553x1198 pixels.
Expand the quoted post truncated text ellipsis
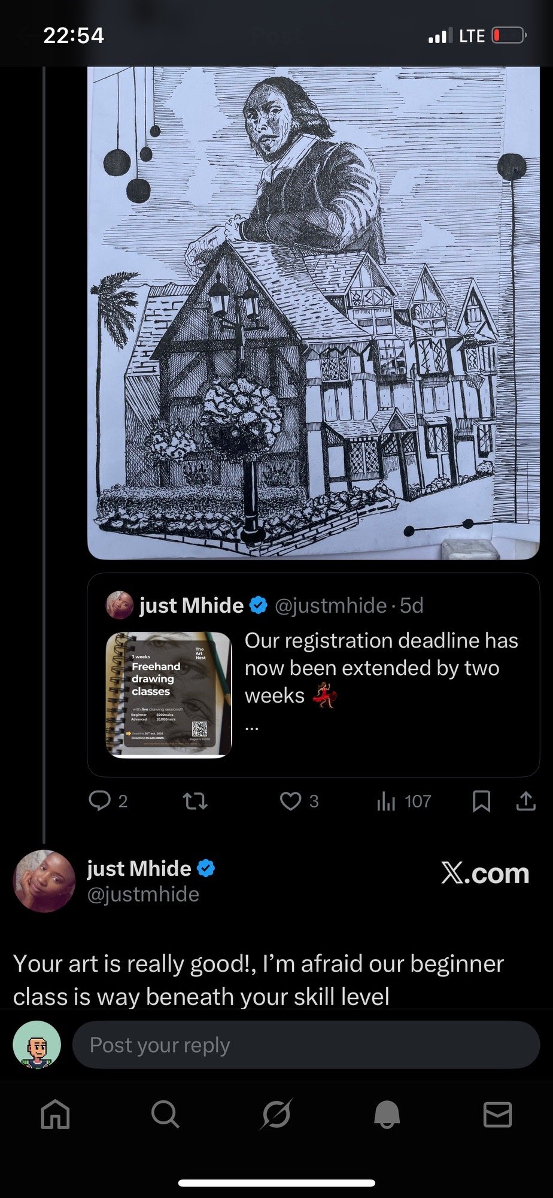coord(252,727)
